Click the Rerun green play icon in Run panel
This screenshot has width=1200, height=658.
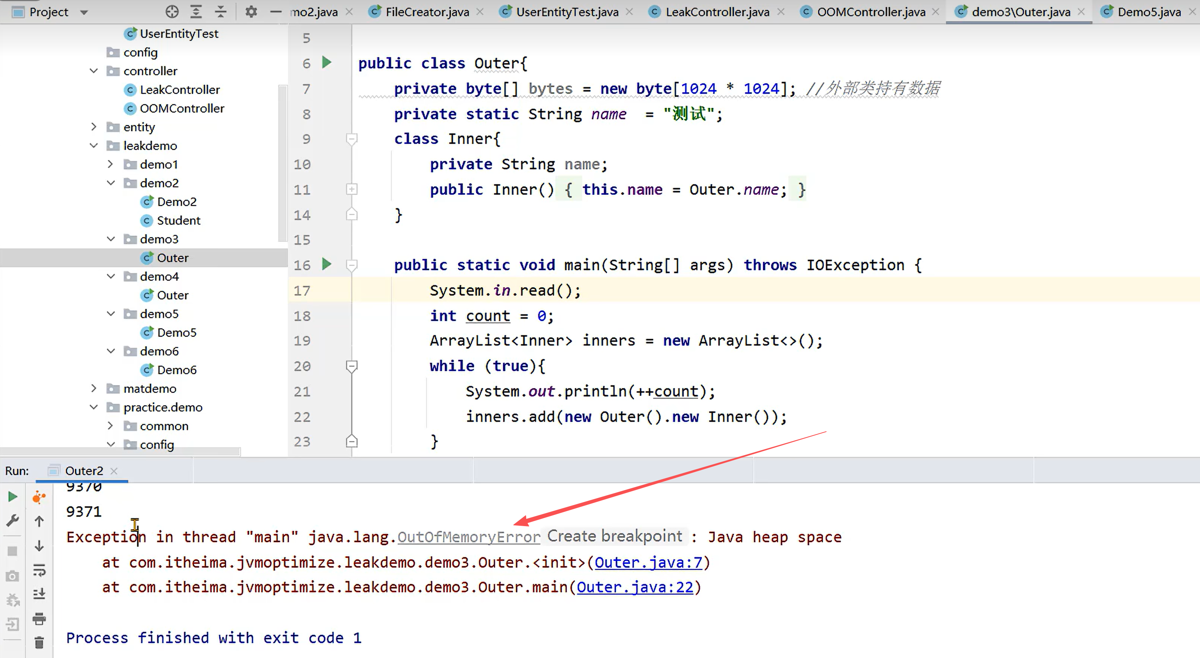pyautogui.click(x=13, y=497)
